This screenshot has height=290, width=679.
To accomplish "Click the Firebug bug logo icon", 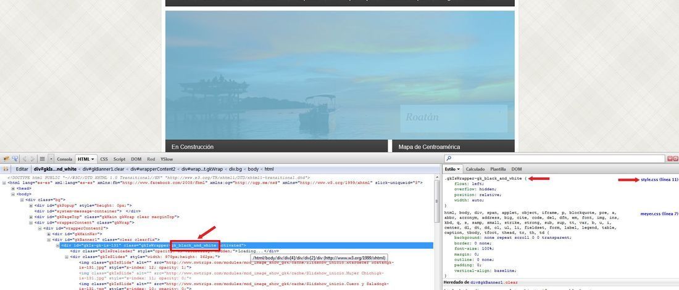I will pos(6,159).
